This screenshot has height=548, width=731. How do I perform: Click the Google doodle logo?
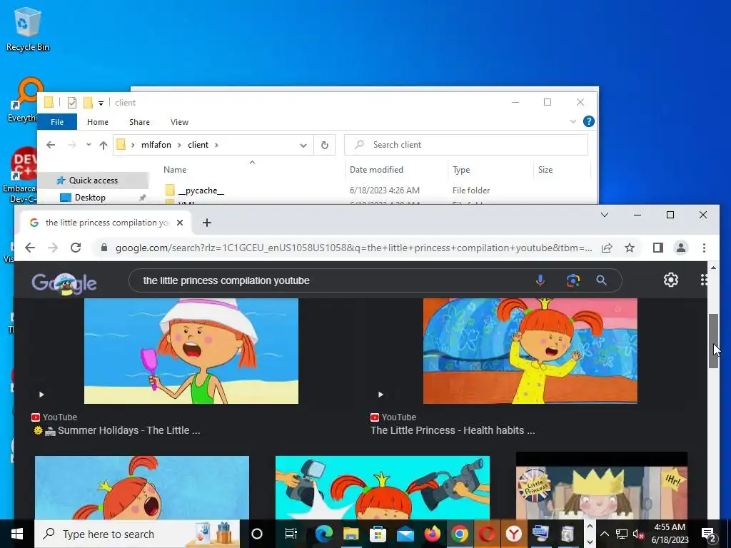click(64, 283)
